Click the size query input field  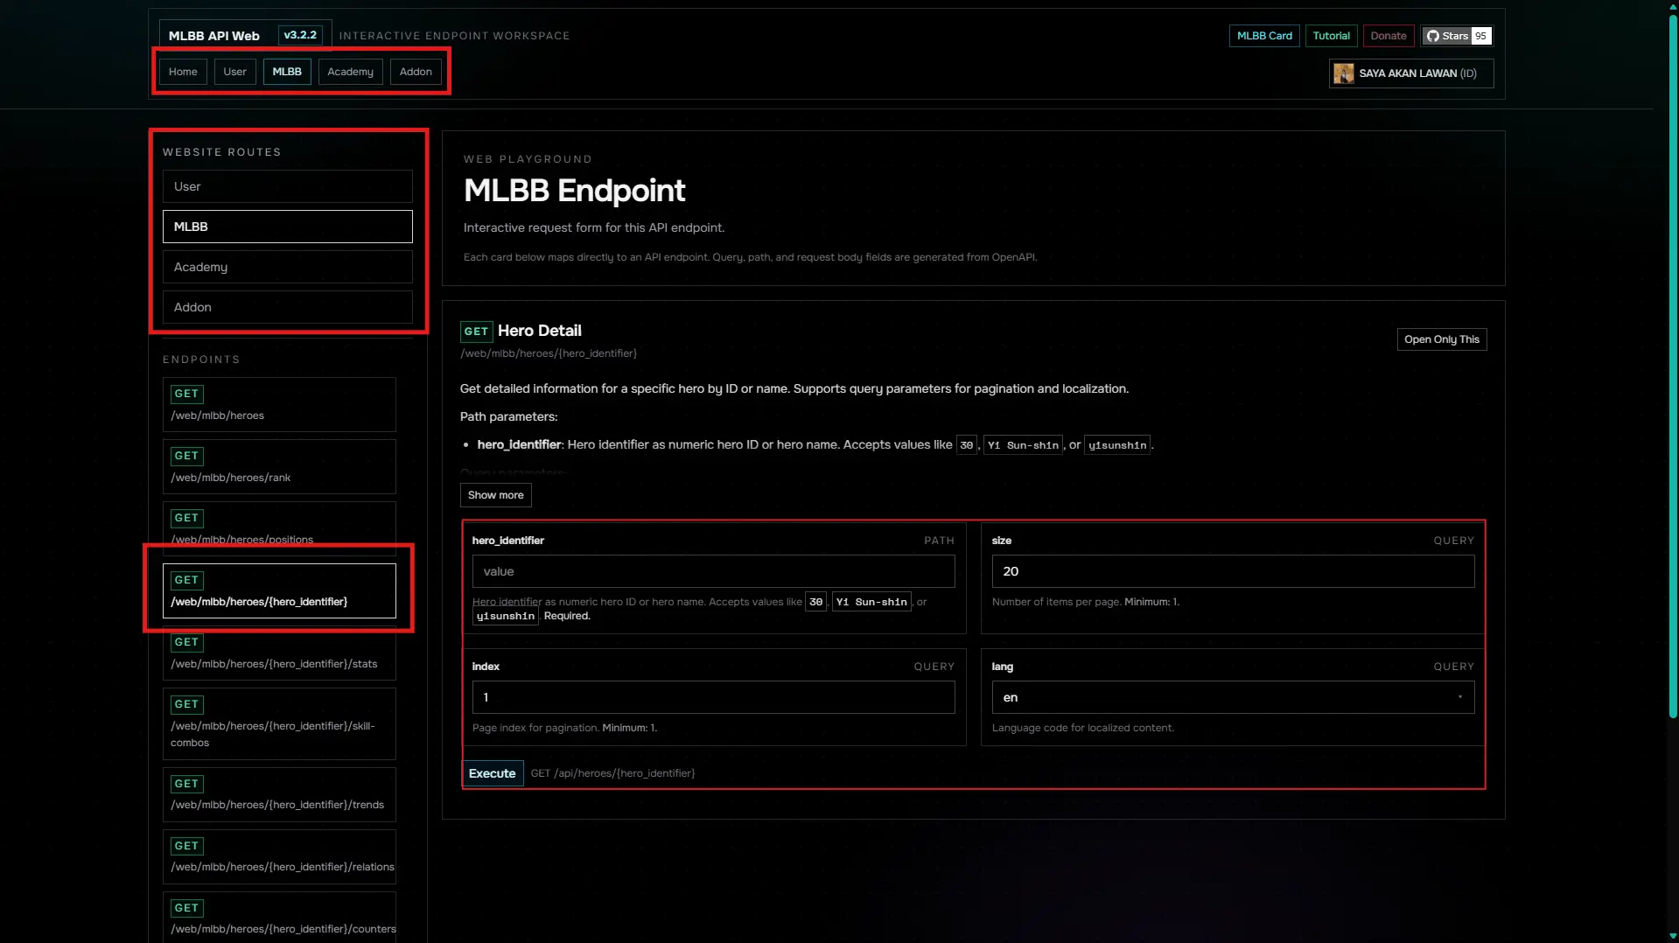click(x=1233, y=571)
